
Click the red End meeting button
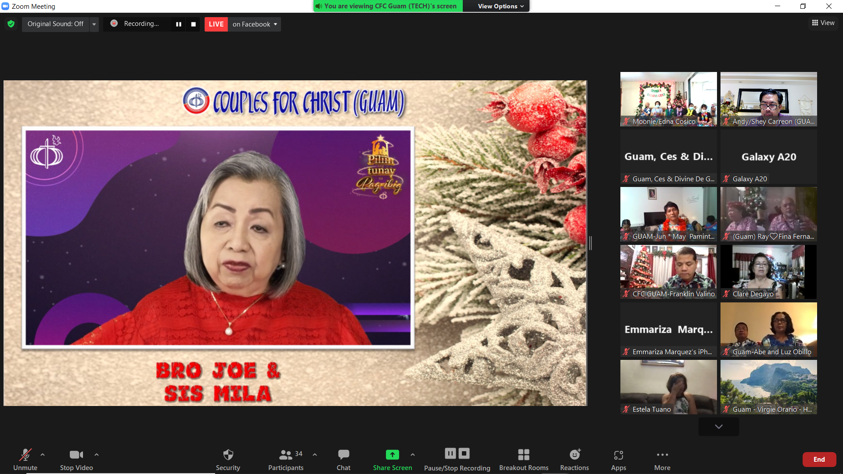tap(819, 460)
